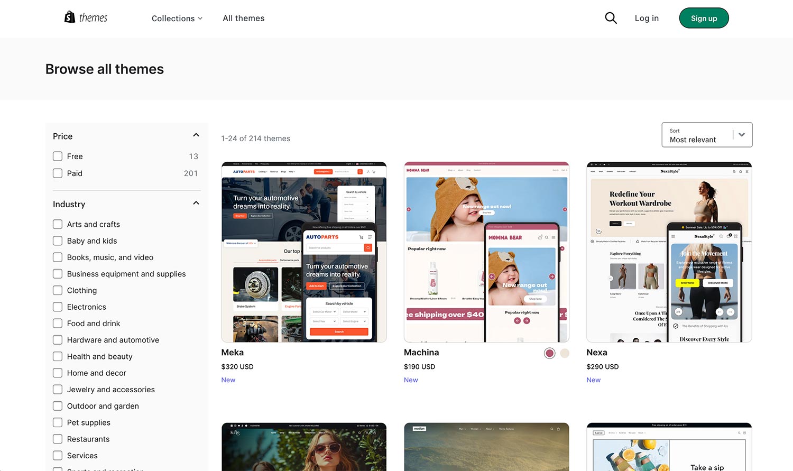The image size is (793, 471).
Task: Select Books, music, and video checkbox
Action: point(58,257)
